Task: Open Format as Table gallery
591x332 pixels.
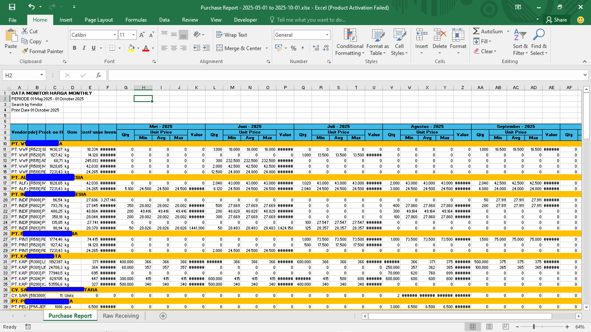Action: coord(378,42)
